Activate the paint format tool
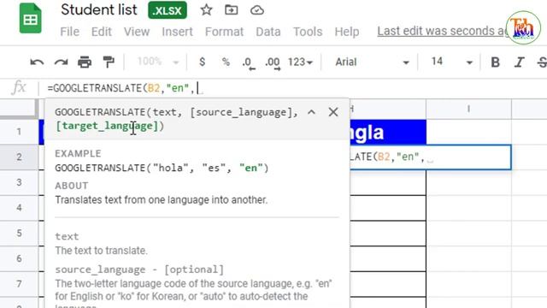Screen dimensions: 547x308 pos(109,62)
